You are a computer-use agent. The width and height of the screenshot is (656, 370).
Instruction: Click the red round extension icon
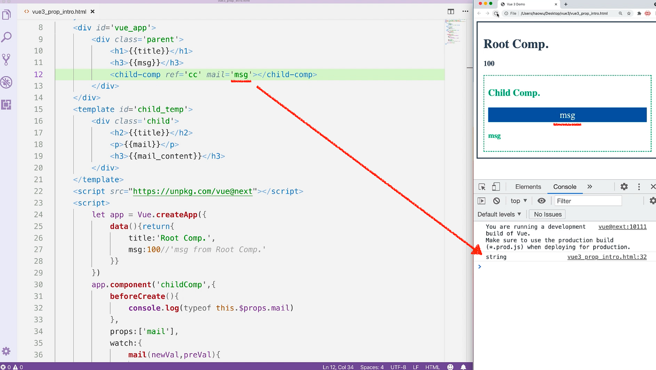coord(649,14)
